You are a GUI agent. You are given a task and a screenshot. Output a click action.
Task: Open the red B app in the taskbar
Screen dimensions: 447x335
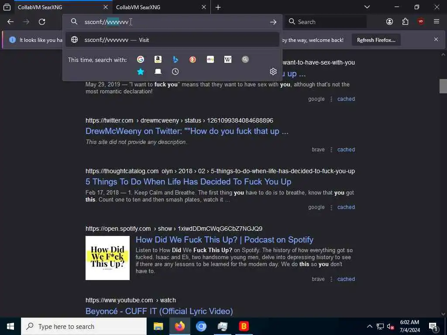pyautogui.click(x=244, y=326)
